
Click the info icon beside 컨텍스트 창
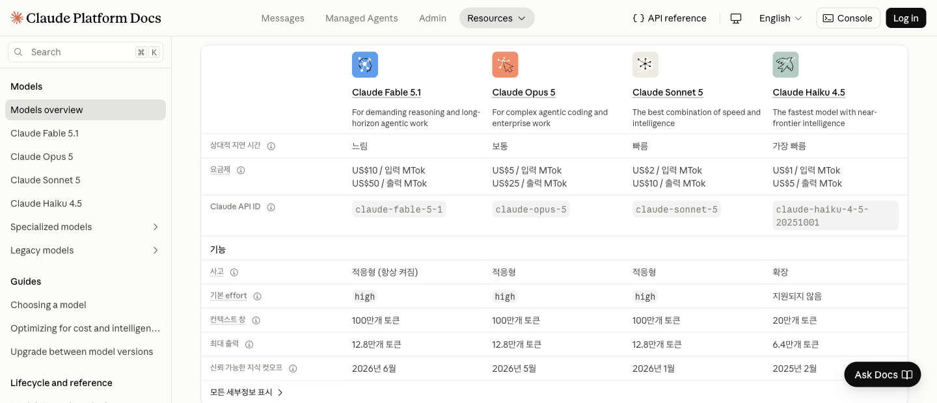click(256, 320)
